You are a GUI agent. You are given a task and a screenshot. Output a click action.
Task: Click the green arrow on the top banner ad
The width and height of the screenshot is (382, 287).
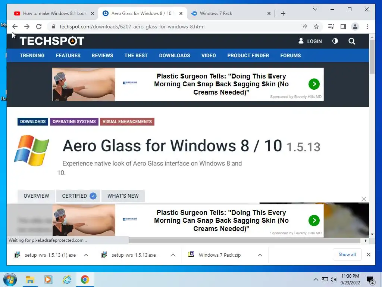(314, 84)
